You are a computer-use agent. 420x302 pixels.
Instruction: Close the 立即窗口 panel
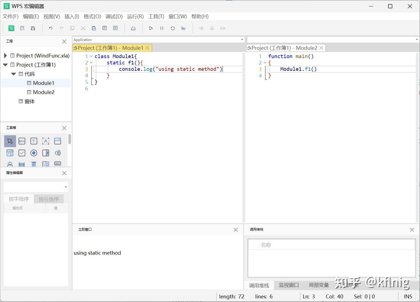point(236,230)
